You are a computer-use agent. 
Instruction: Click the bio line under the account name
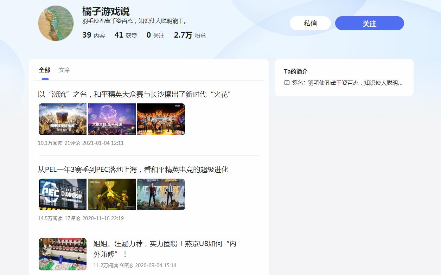136,21
